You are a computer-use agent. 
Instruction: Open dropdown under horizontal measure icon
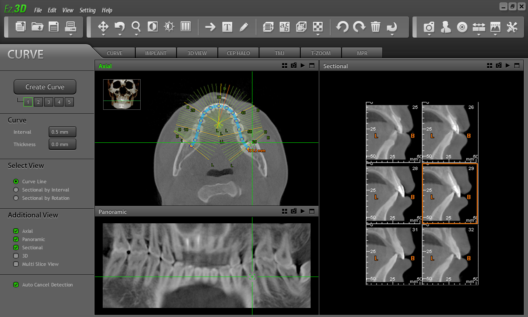(x=478, y=35)
